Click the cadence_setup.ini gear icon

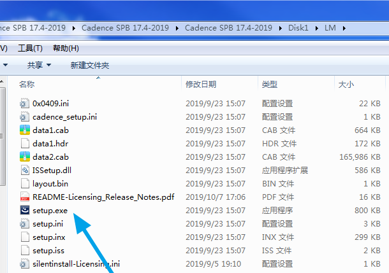pos(25,116)
